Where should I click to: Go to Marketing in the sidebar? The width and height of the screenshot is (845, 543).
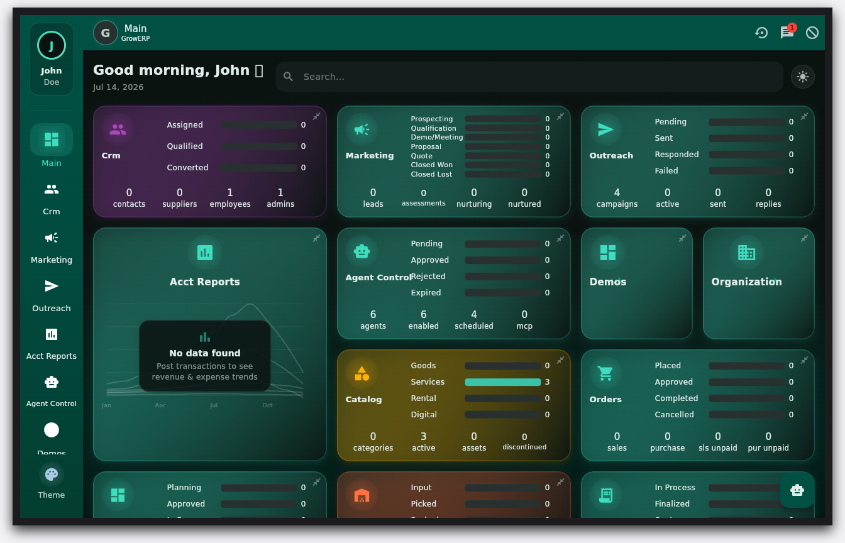[52, 246]
